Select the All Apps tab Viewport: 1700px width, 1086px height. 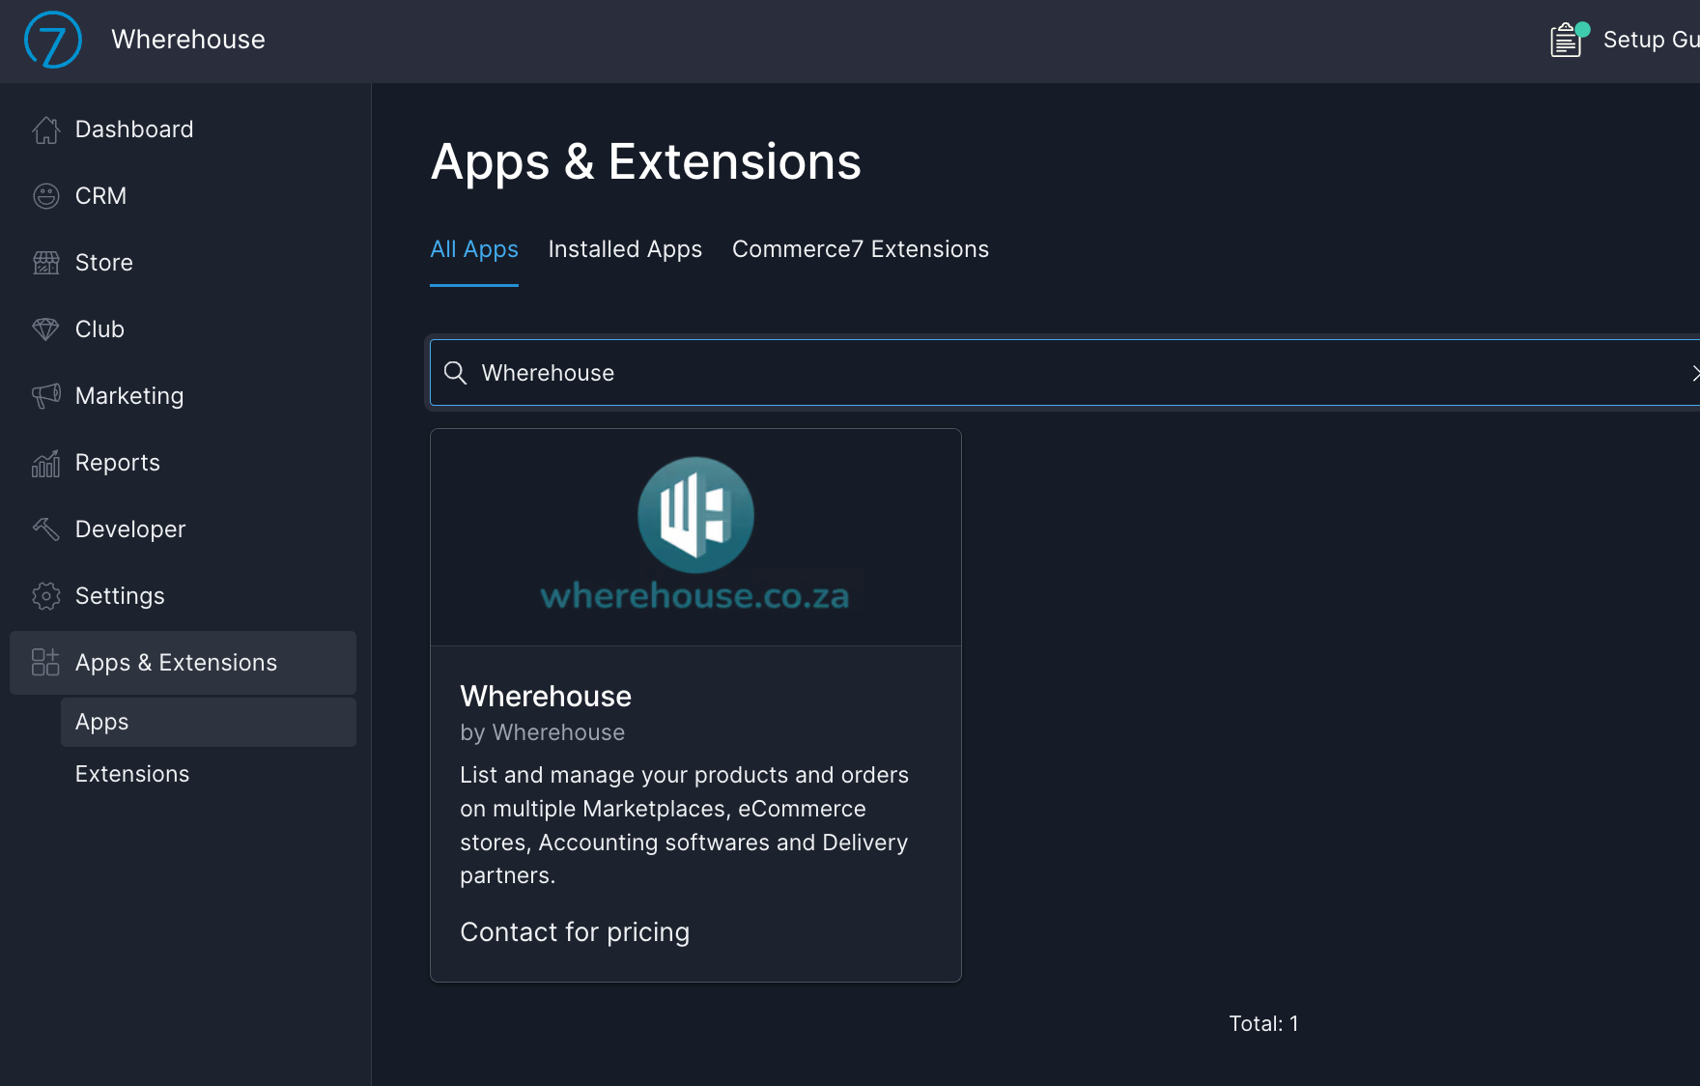tap(473, 249)
